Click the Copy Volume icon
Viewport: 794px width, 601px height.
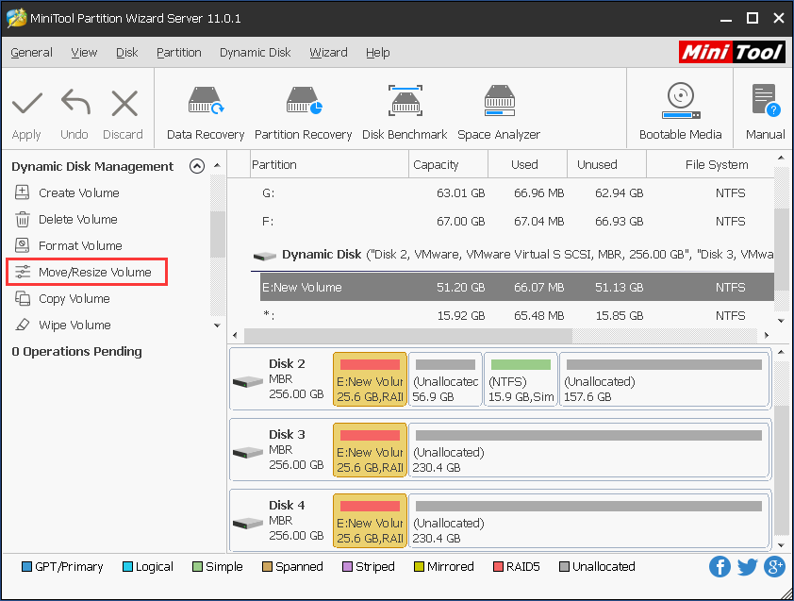tap(23, 298)
